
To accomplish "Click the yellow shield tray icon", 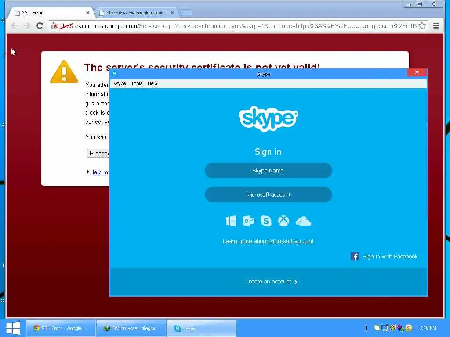I will click(x=392, y=327).
